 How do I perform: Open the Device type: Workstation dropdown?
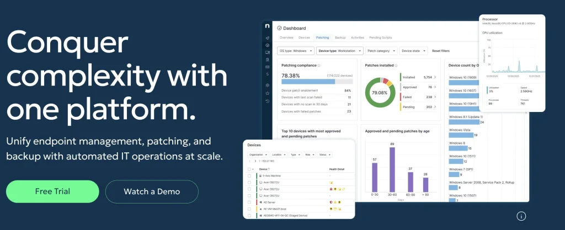(340, 51)
